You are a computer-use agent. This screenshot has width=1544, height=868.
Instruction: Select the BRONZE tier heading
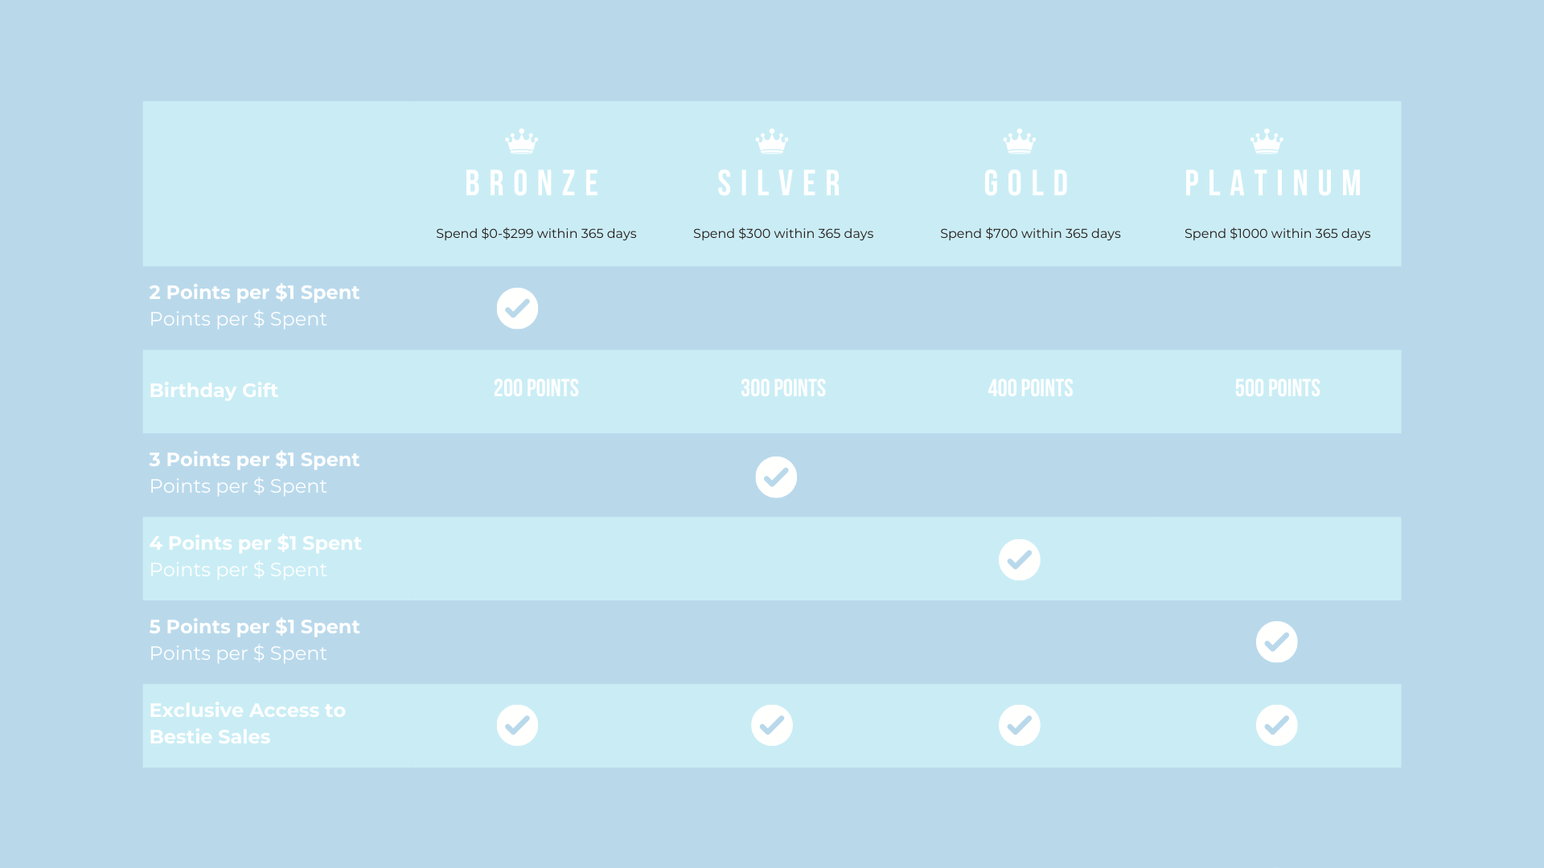[534, 183]
